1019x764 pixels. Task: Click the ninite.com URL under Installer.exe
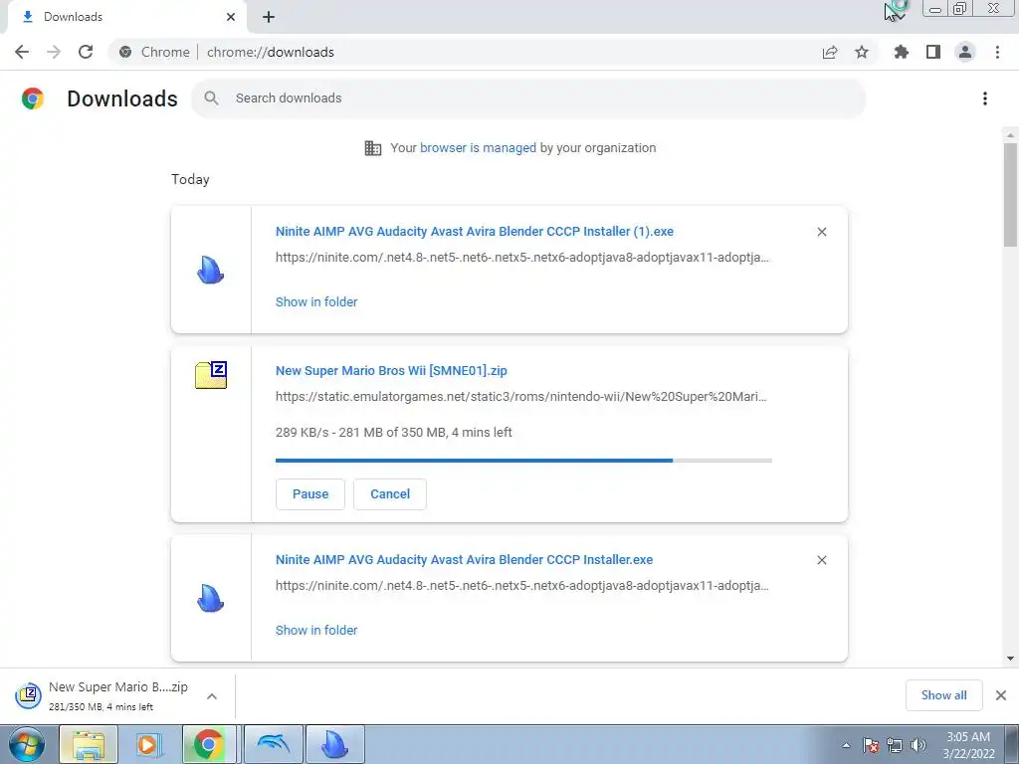coord(522,585)
